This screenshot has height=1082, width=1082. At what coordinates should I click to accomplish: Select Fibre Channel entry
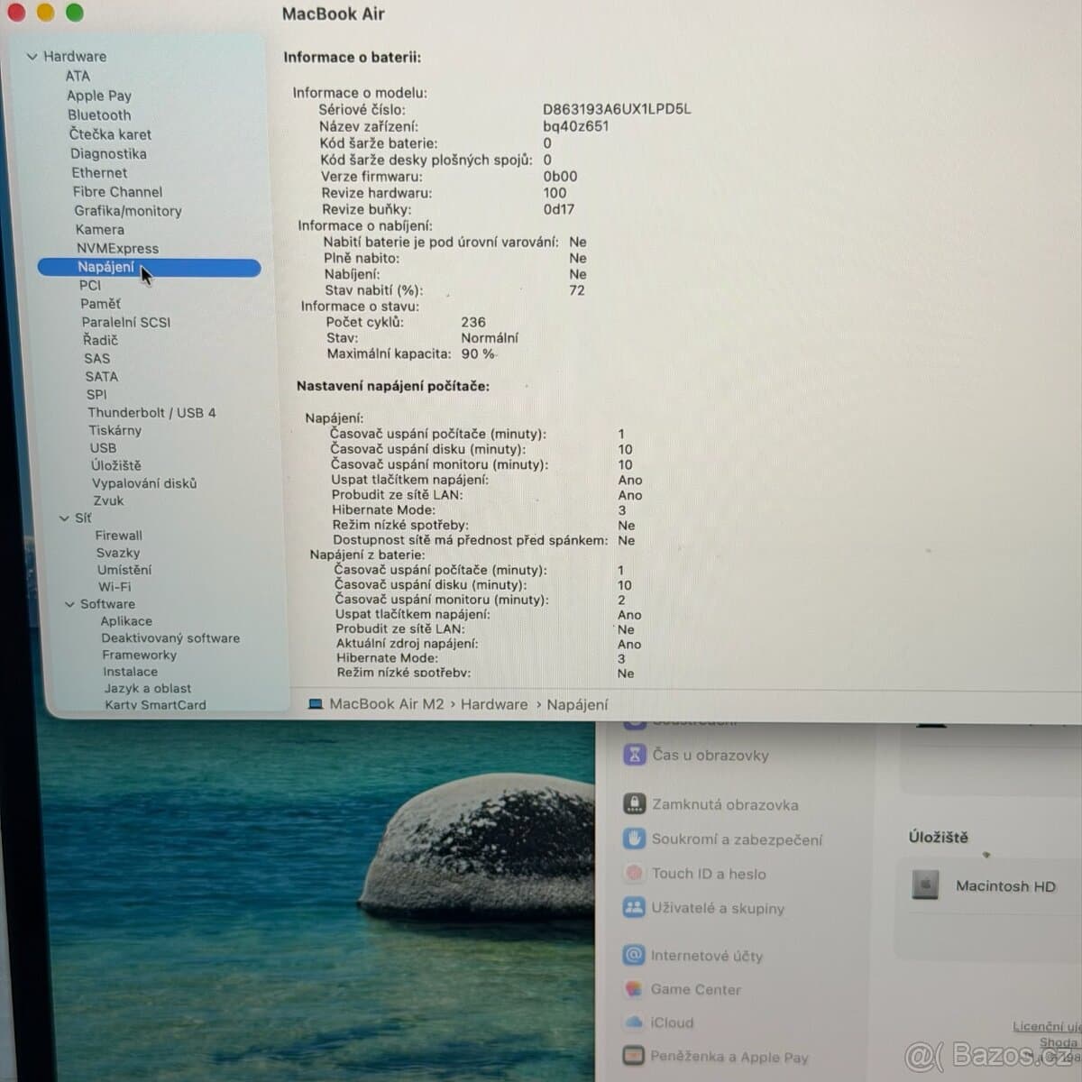coord(117,192)
